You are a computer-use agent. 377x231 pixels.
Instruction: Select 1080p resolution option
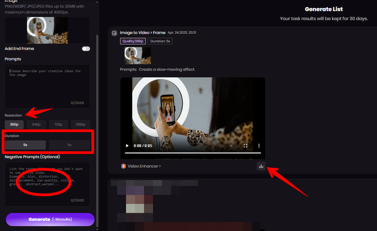81,124
